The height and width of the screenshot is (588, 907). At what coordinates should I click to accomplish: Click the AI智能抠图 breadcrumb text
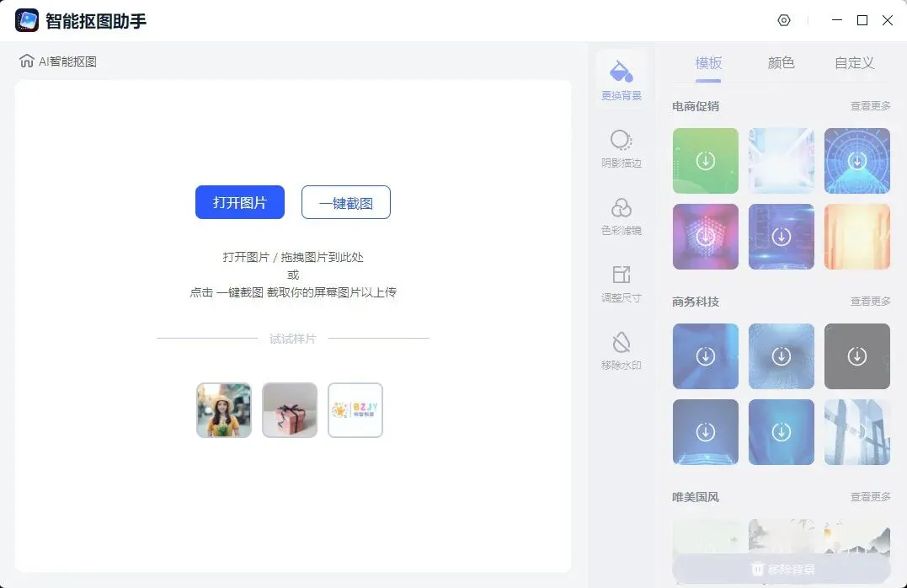tap(67, 61)
